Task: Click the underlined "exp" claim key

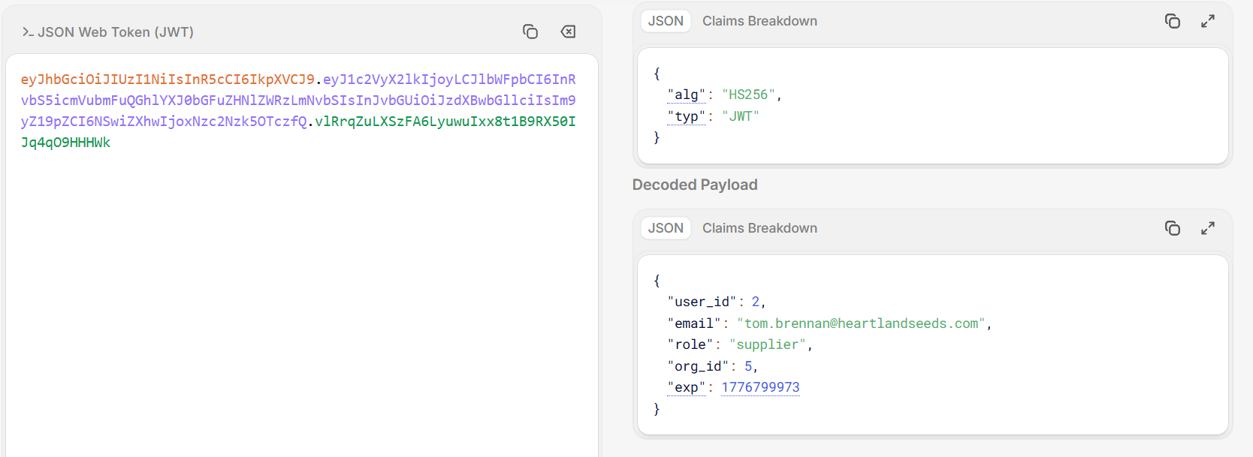Action: click(x=687, y=387)
